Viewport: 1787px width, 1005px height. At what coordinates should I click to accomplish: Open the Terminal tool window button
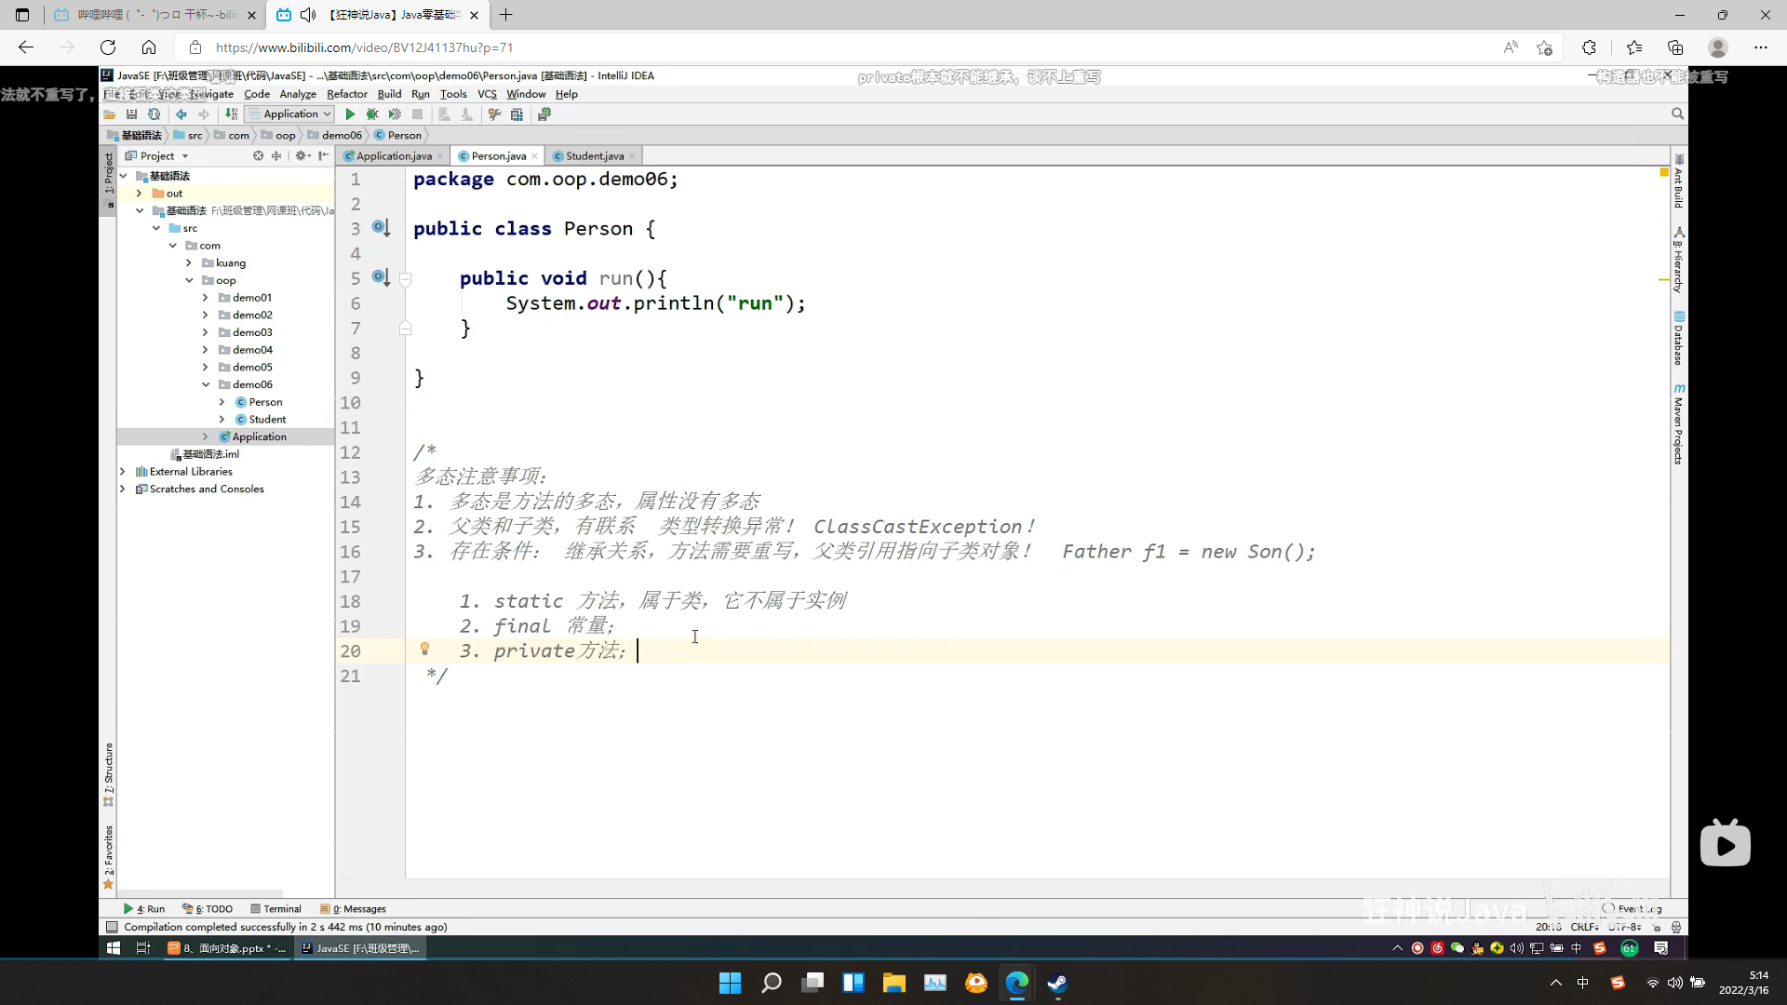[x=275, y=909]
